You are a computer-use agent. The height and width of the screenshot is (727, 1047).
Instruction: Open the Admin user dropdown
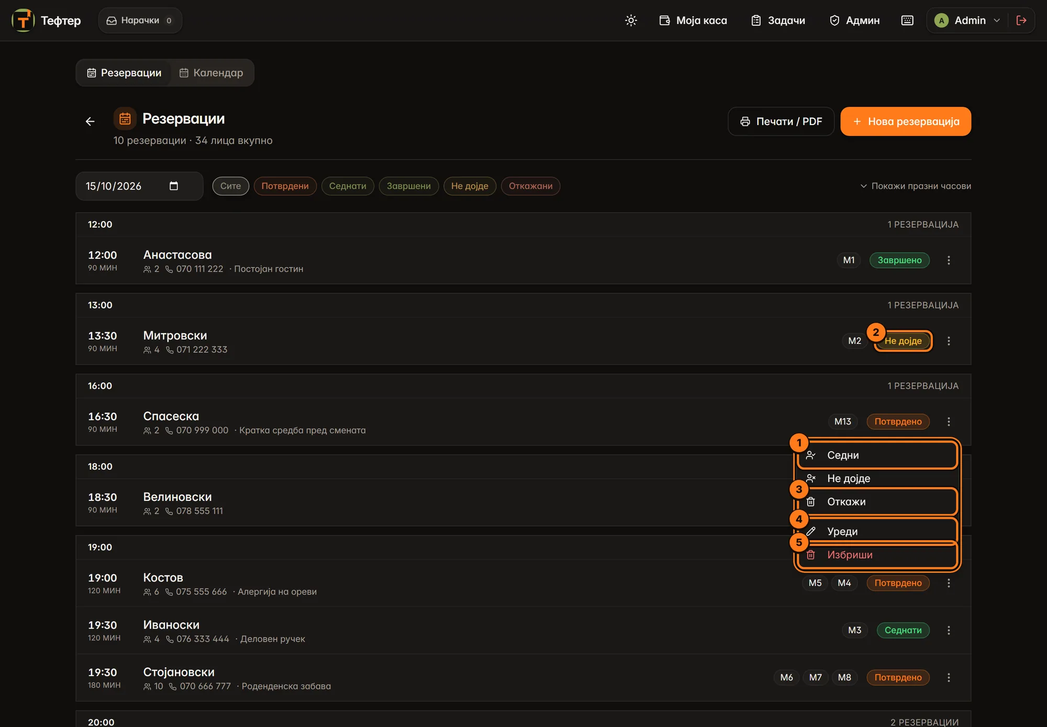tap(967, 20)
